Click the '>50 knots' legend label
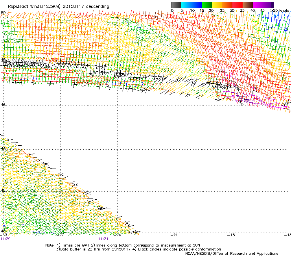This screenshot has width=291, height=256. click(x=280, y=10)
